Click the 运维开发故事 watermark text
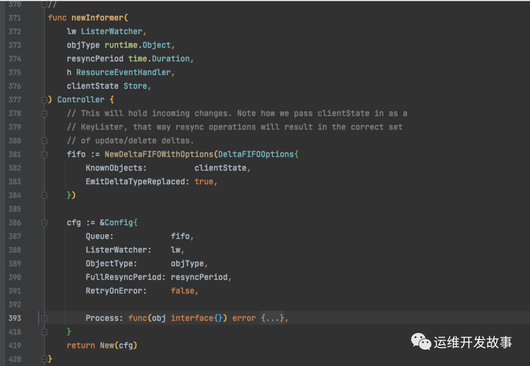Screen dimensions: 530x366 point(473,342)
